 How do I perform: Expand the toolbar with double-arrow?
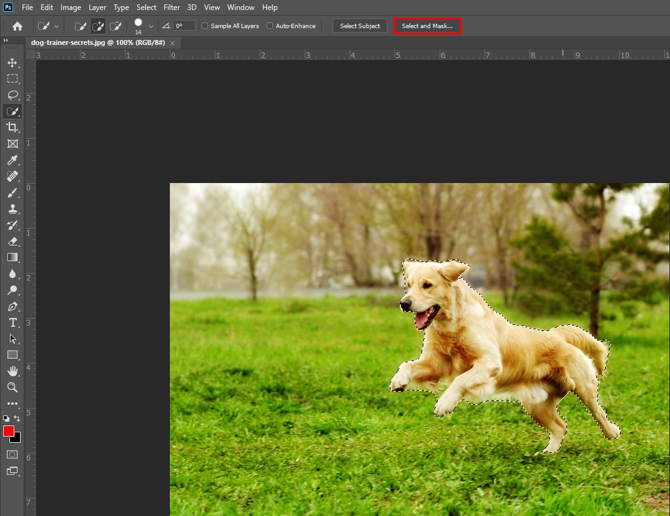pyautogui.click(x=6, y=41)
